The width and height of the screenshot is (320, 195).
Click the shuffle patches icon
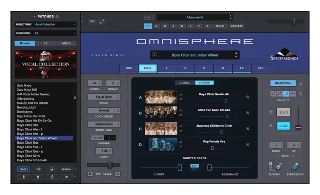tap(38, 169)
